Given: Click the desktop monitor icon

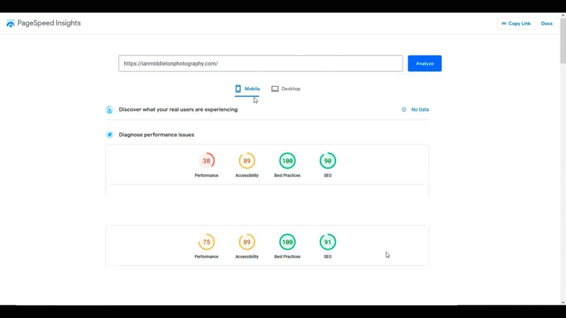Looking at the screenshot, I should click(275, 89).
